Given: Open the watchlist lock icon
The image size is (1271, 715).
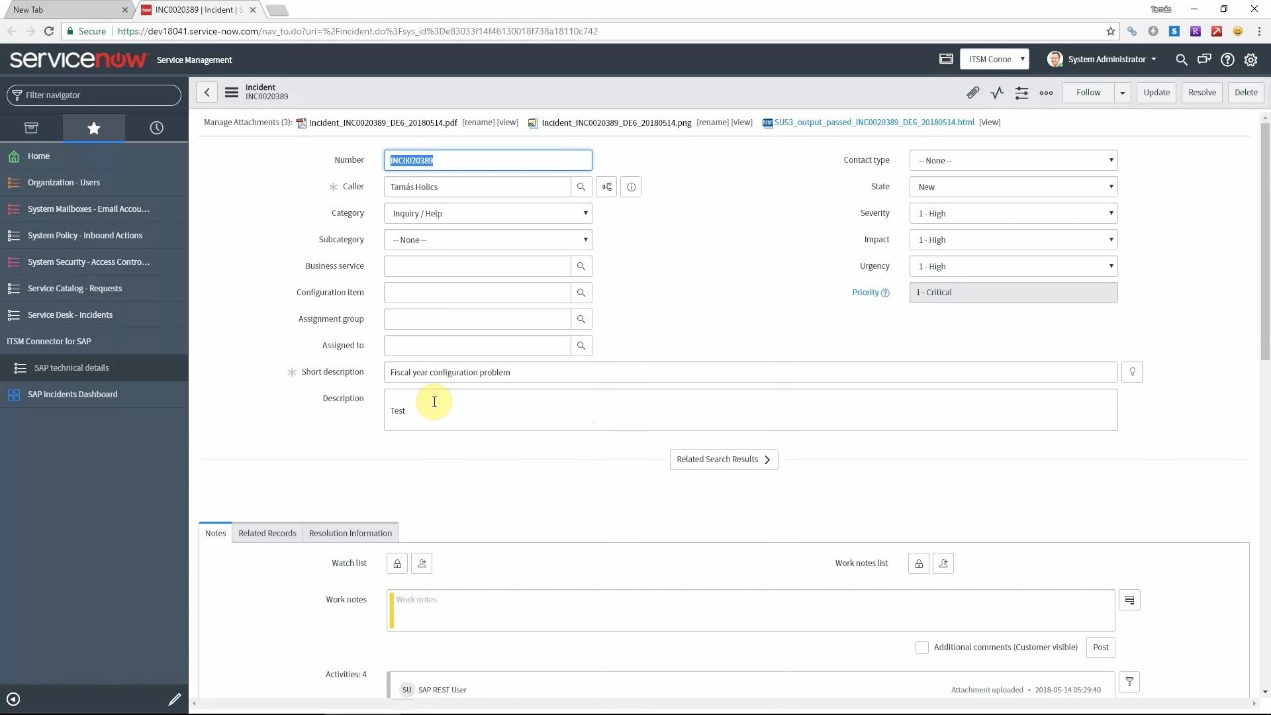Looking at the screenshot, I should [x=397, y=563].
